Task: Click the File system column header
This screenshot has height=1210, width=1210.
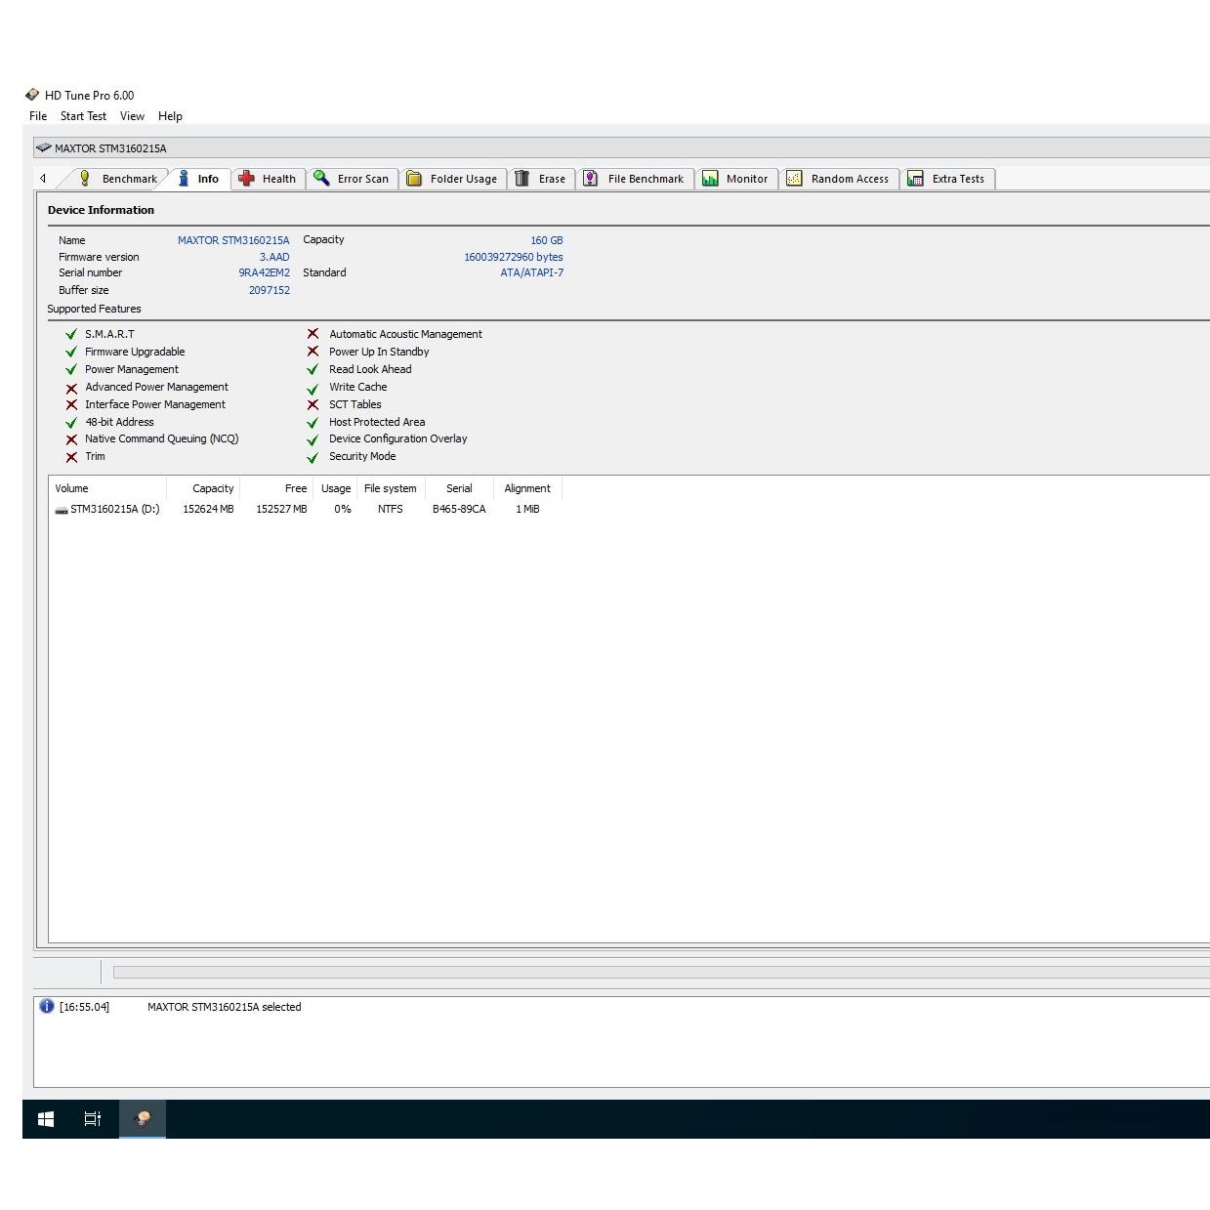Action: [390, 488]
